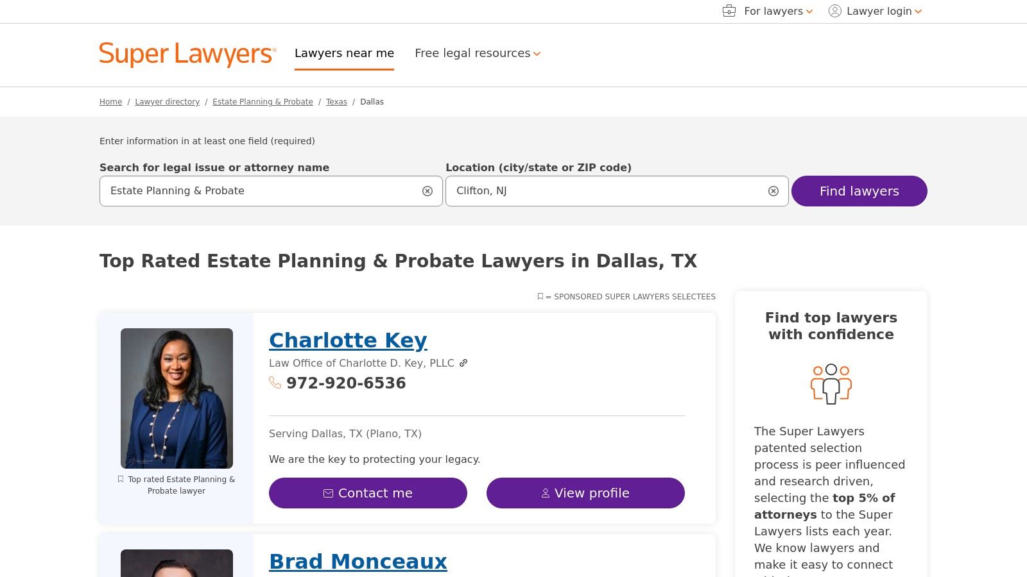This screenshot has width=1027, height=577.
Task: Clear the Clifton, NJ location field
Action: (x=773, y=190)
